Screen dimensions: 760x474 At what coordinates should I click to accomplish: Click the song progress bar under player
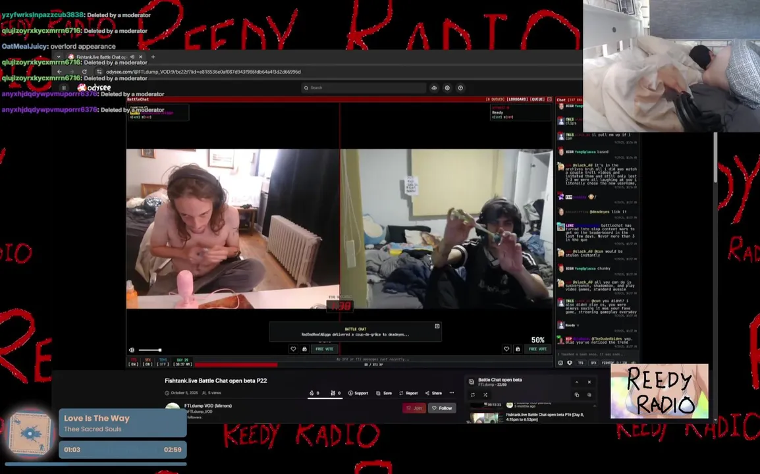95,464
